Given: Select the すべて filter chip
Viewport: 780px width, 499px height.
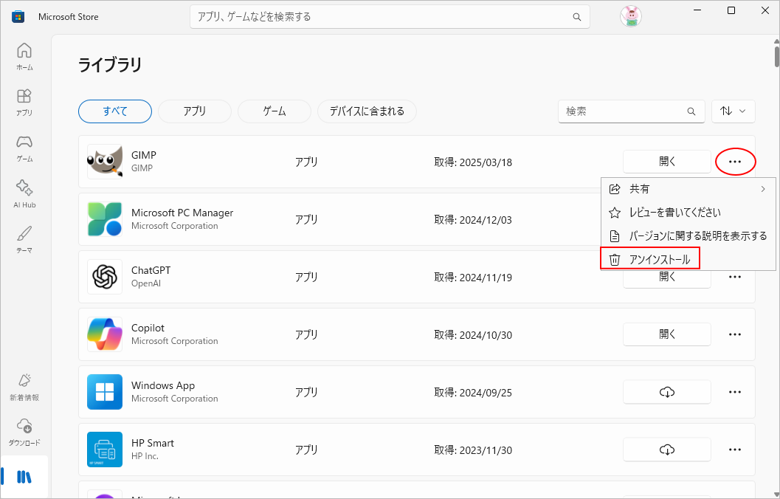Looking at the screenshot, I should click(115, 111).
